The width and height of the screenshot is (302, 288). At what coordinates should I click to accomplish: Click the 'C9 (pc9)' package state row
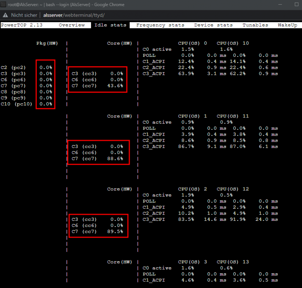[x=27, y=98]
